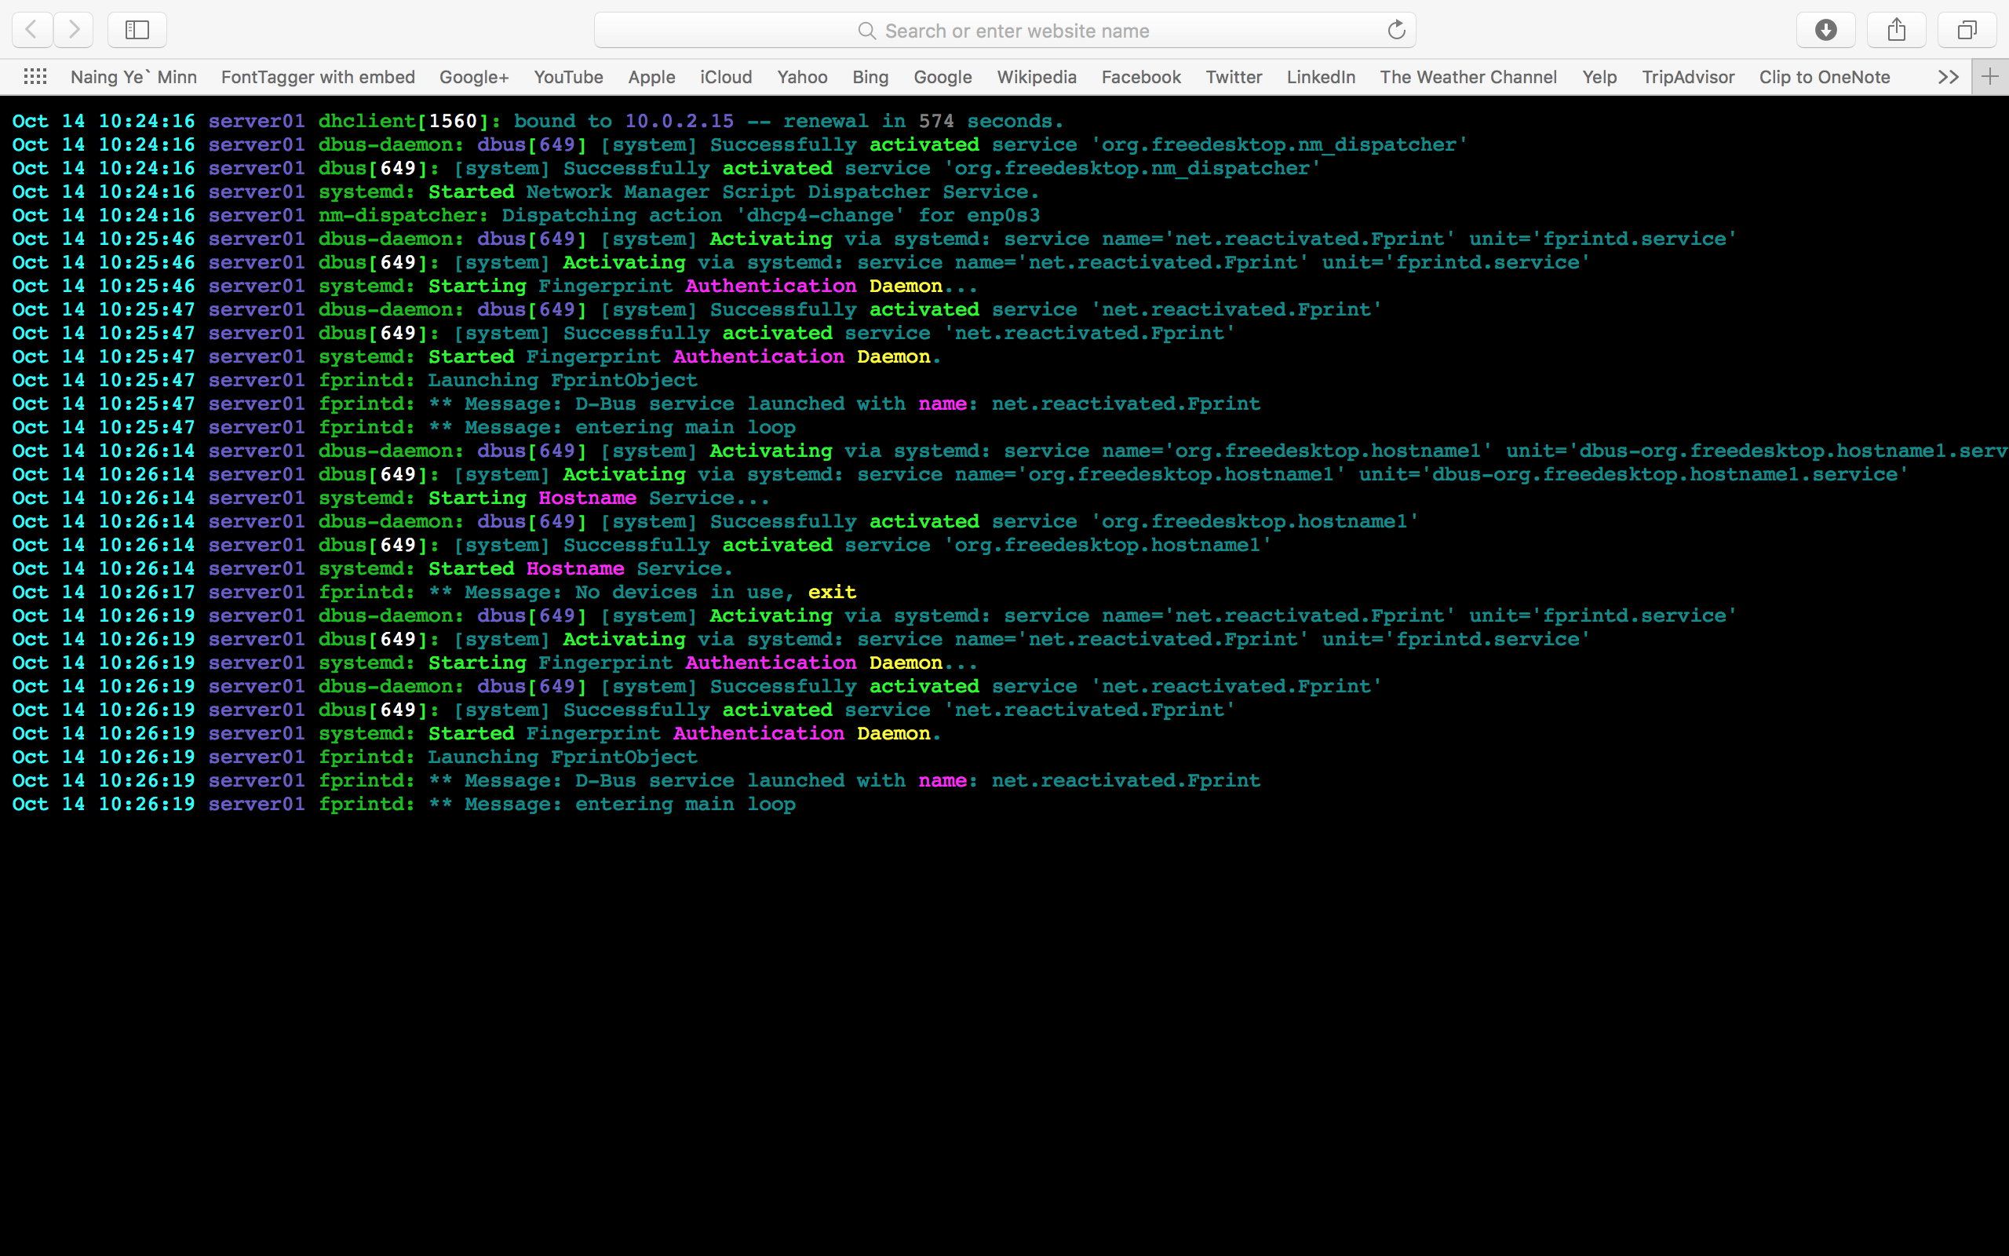Viewport: 2009px width, 1256px height.
Task: Open the Wikipedia bookmark
Action: coord(1036,76)
